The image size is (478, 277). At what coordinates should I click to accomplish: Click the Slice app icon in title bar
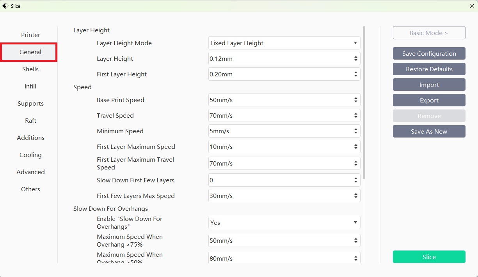[5, 6]
